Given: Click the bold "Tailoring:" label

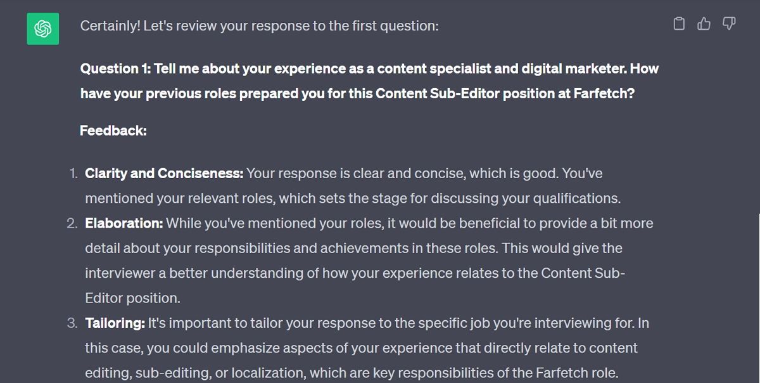Looking at the screenshot, I should coord(115,323).
